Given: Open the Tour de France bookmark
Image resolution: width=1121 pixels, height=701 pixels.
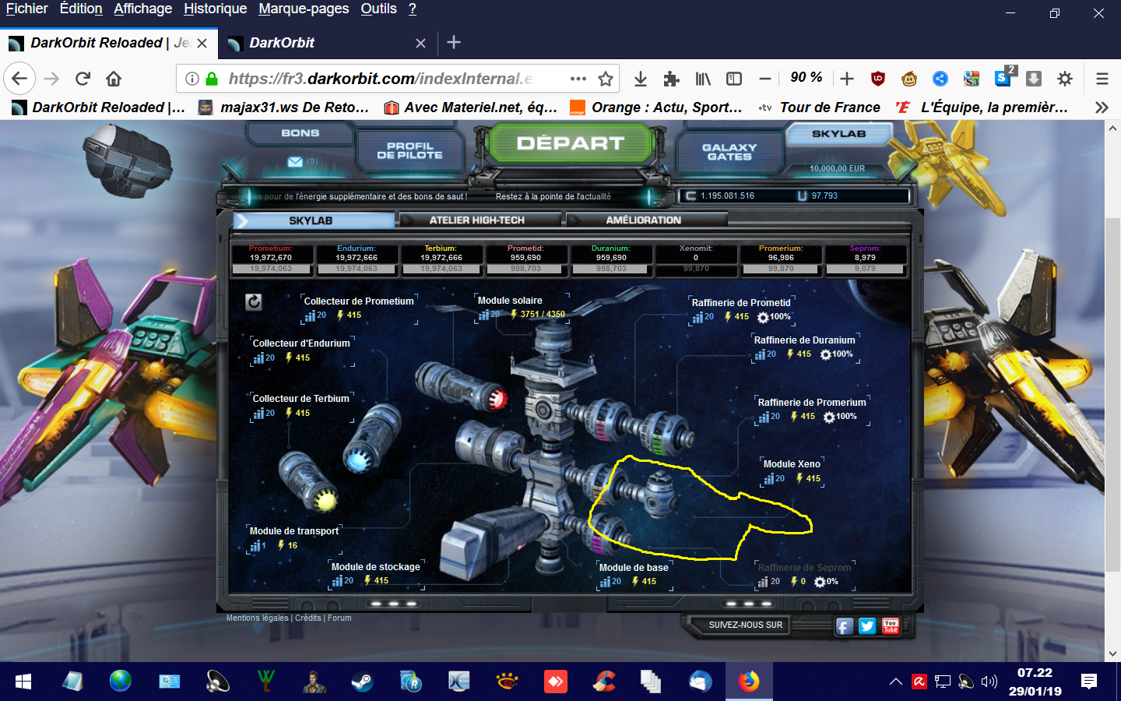Looking at the screenshot, I should pyautogui.click(x=820, y=107).
